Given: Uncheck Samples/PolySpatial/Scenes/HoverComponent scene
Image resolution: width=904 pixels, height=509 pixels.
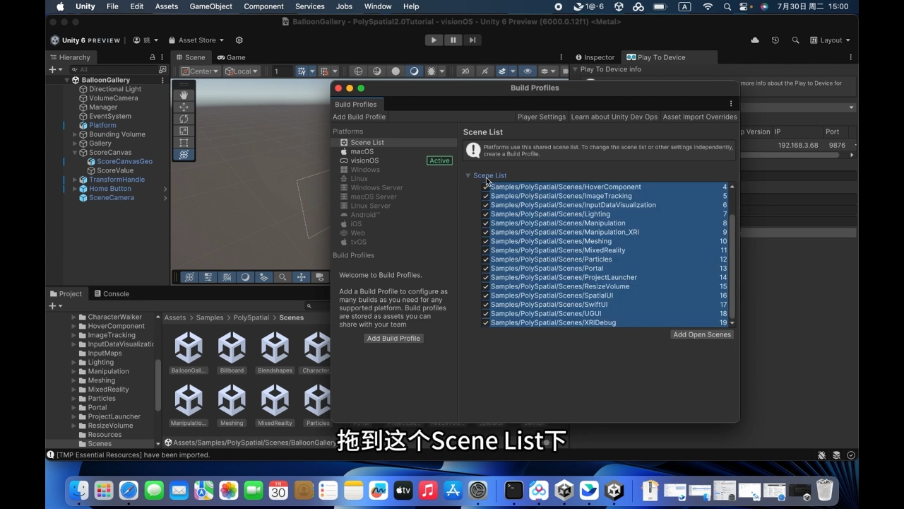Looking at the screenshot, I should pos(486,187).
